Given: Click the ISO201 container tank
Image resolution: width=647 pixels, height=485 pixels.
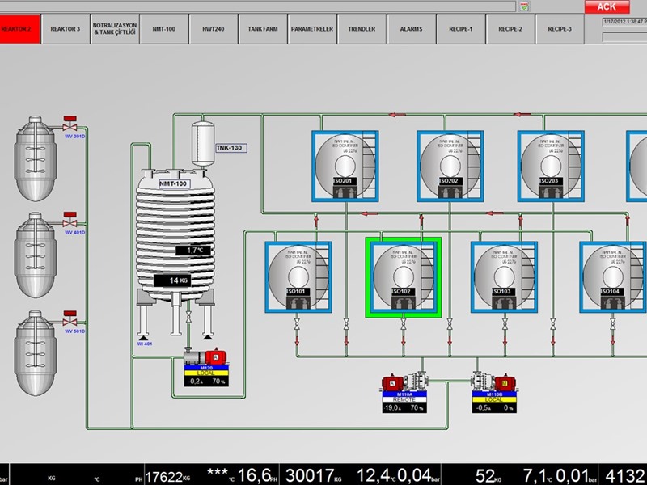Looking at the screenshot, I should tap(345, 165).
